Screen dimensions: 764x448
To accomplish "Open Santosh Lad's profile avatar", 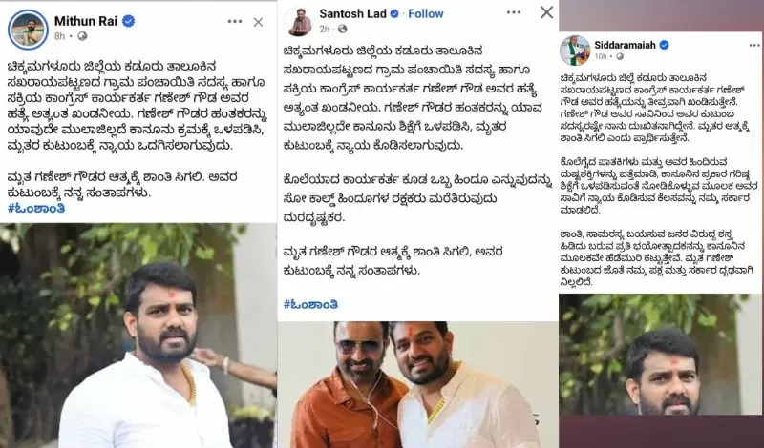I will [300, 23].
